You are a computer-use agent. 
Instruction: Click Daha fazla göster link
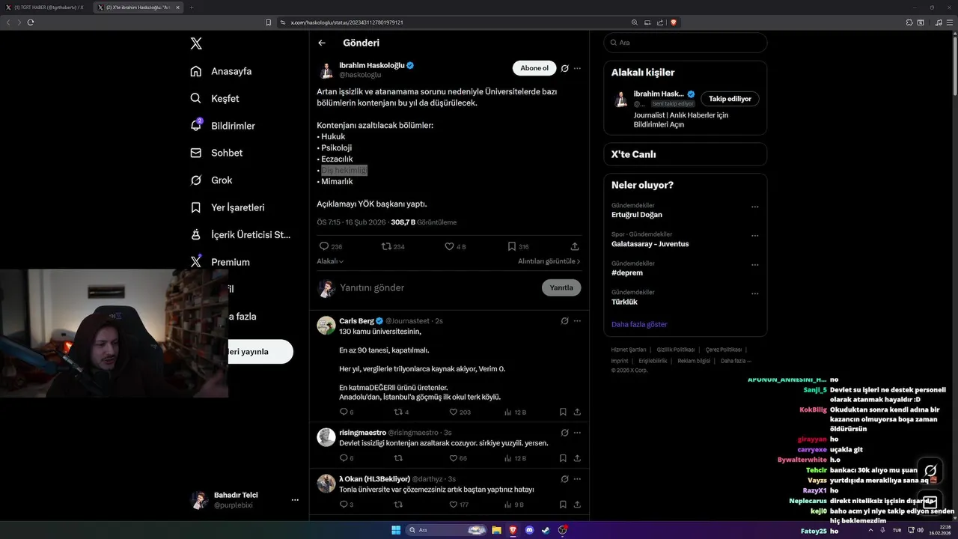pos(639,324)
